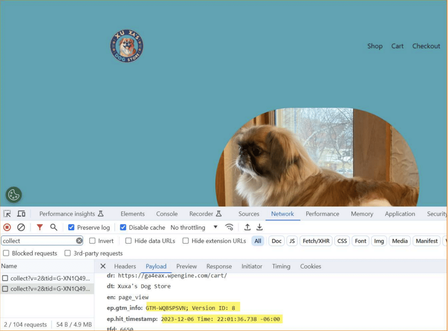
Task: Open cookie settings round button
Action: pos(13,195)
